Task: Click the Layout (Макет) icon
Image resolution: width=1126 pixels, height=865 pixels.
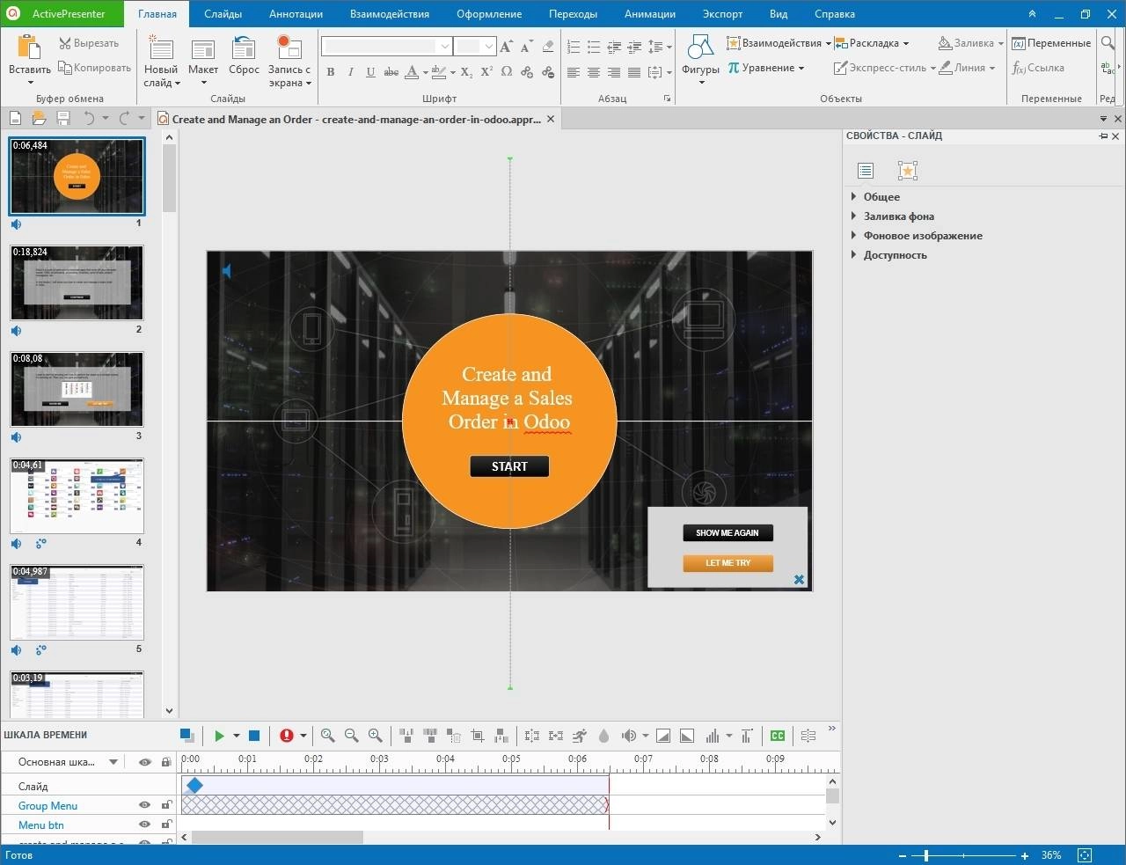Action: (203, 48)
